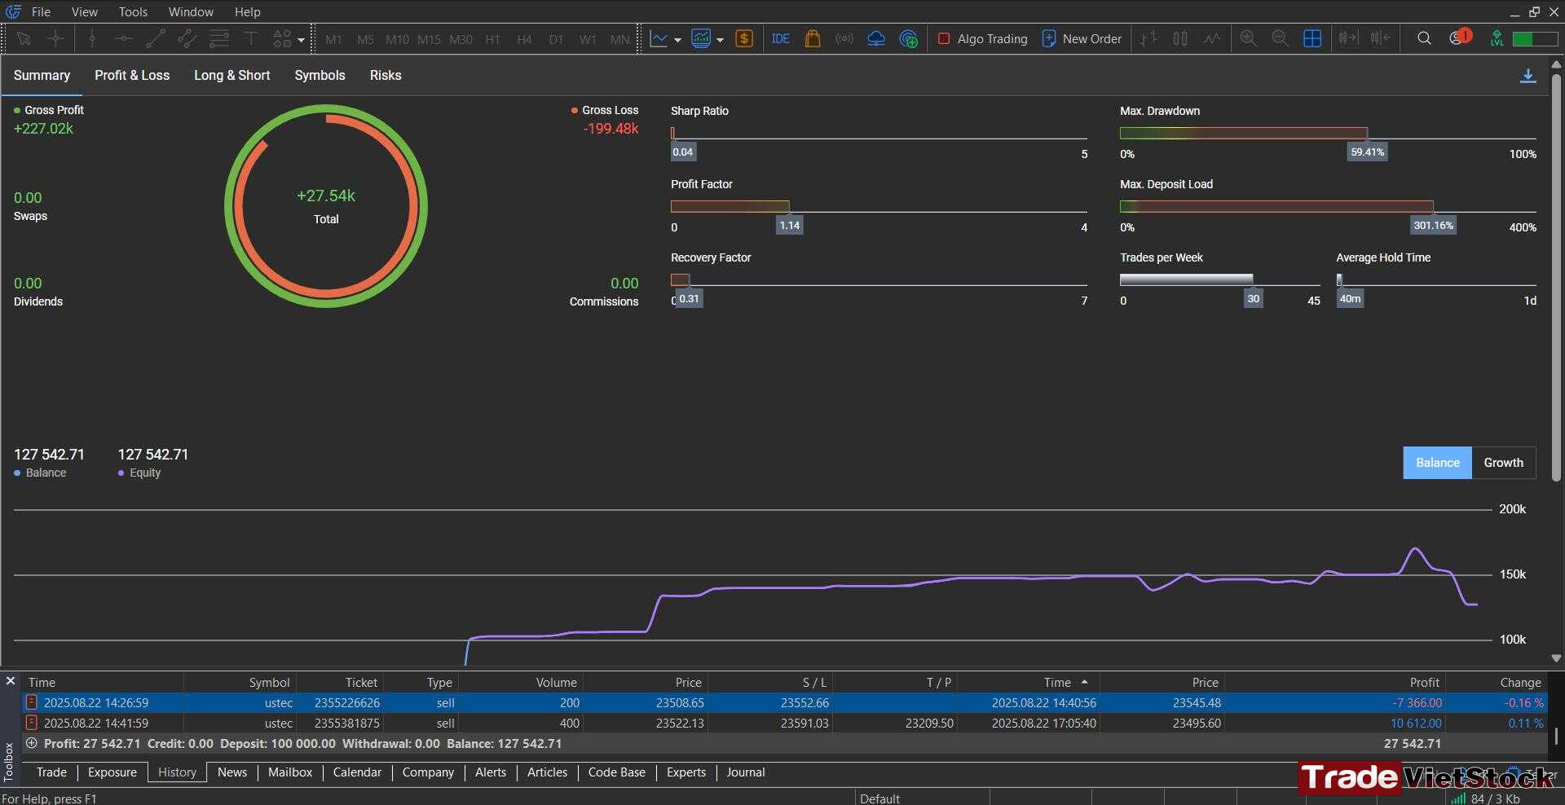The width and height of the screenshot is (1565, 805).
Task: Click the report vertical scrollbar
Action: [1556, 277]
